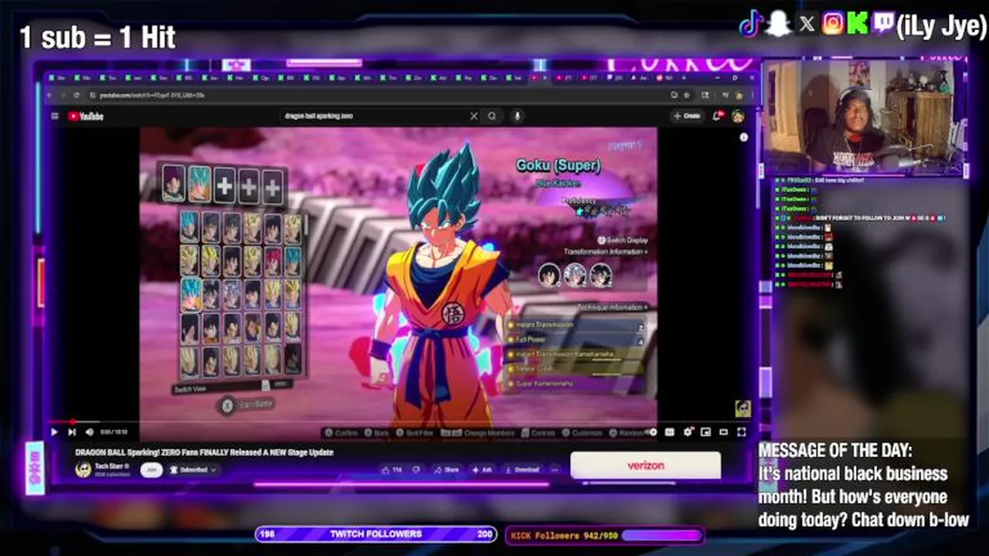Play the paused YouTube video

pos(54,432)
